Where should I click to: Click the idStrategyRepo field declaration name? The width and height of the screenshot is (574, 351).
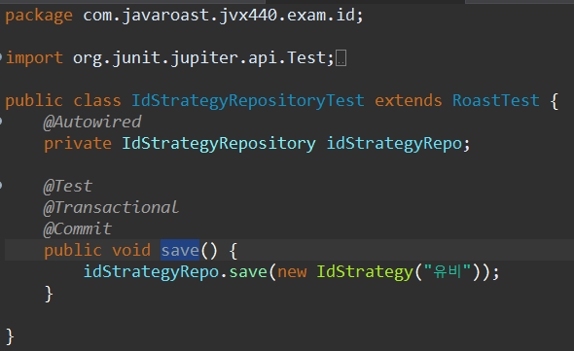tap(394, 144)
